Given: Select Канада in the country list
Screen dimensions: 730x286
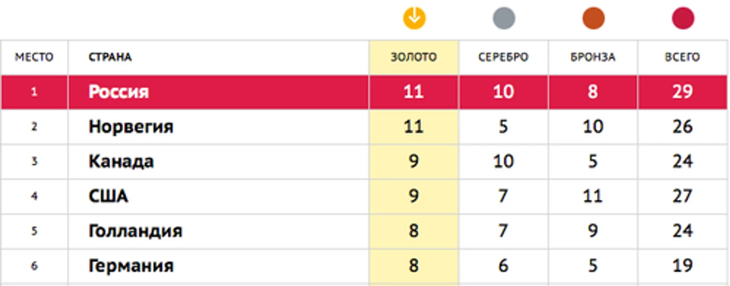Looking at the screenshot, I should pyautogui.click(x=121, y=161).
